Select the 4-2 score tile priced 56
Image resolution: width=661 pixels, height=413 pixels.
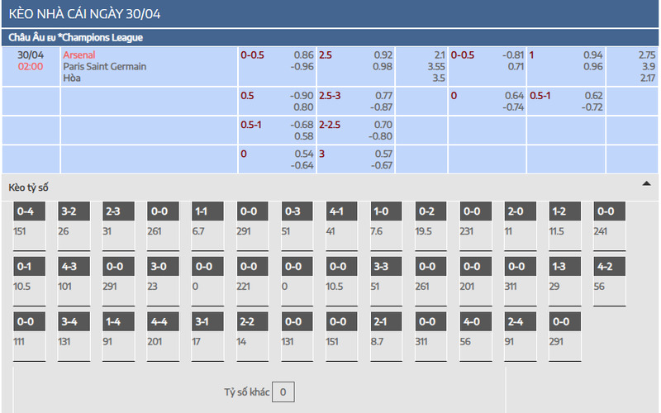click(x=610, y=281)
